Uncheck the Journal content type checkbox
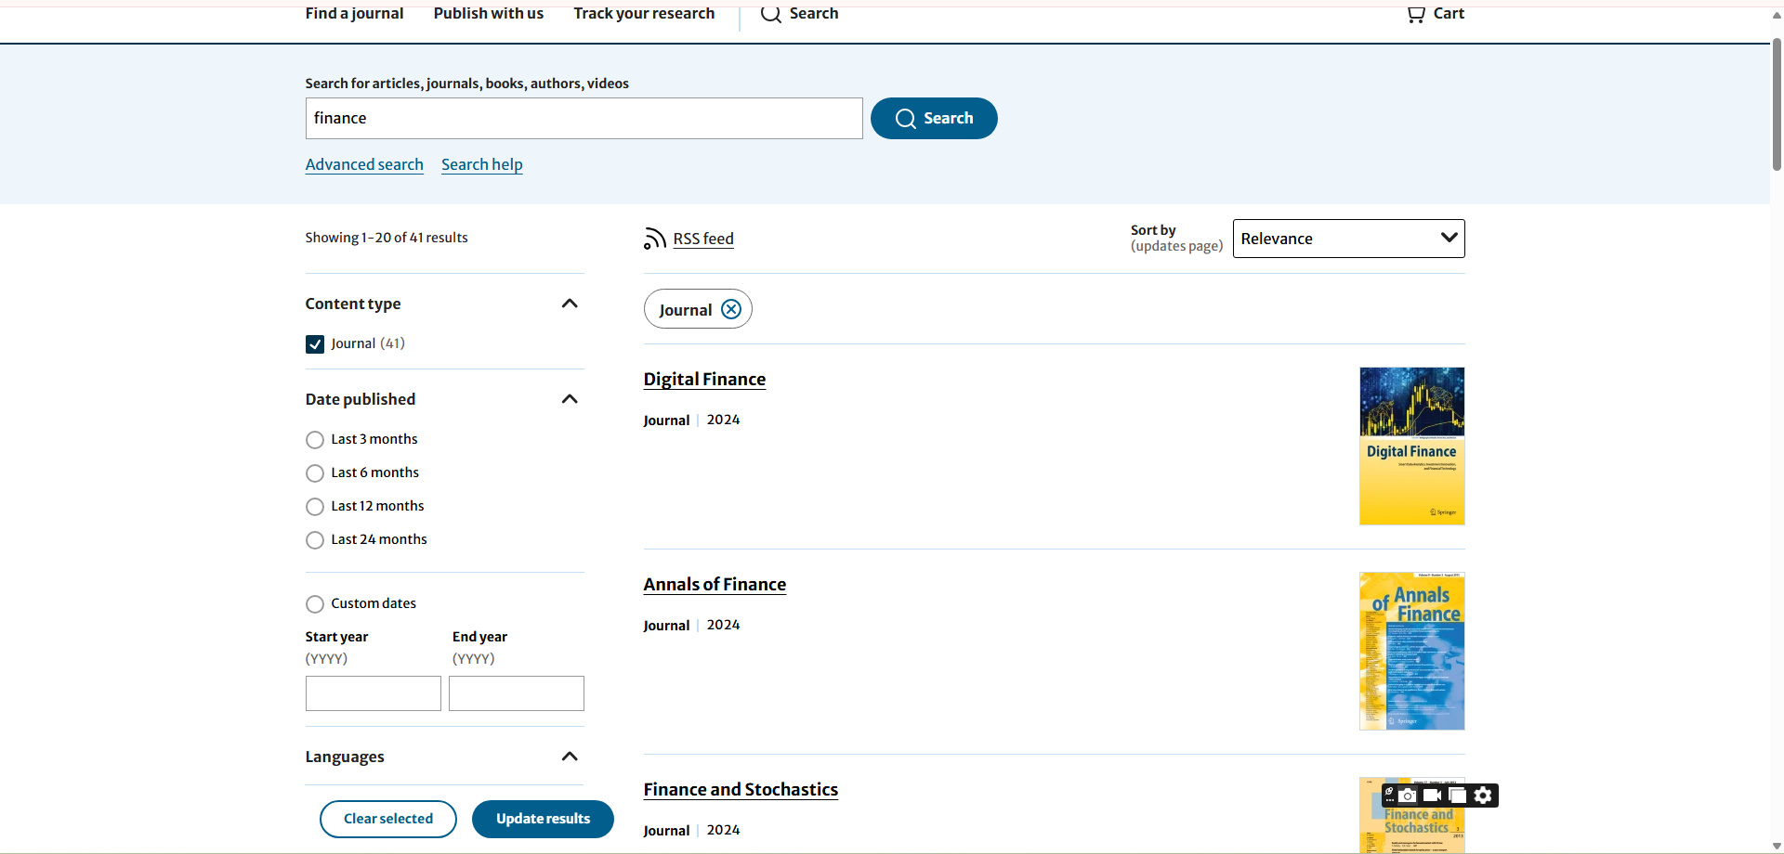 (x=315, y=344)
